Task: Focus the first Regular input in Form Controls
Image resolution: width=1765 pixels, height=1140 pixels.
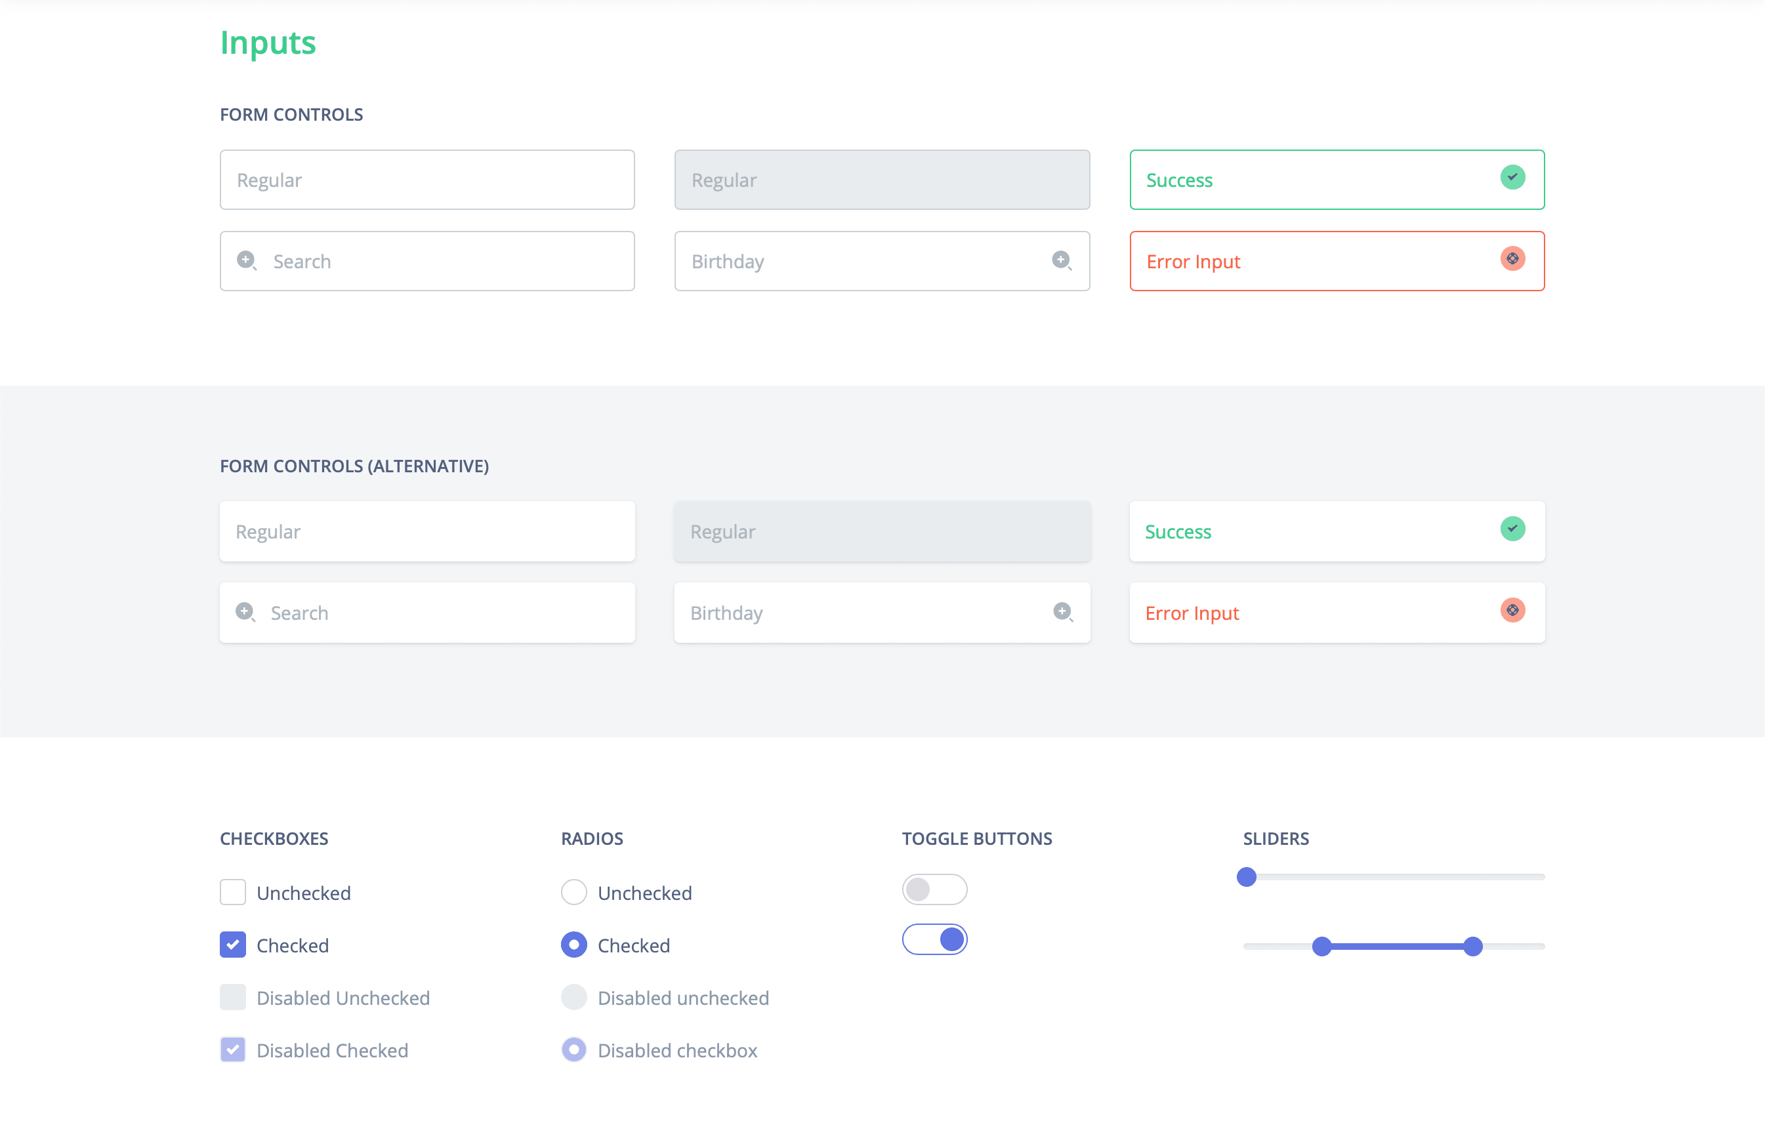Action: (427, 180)
